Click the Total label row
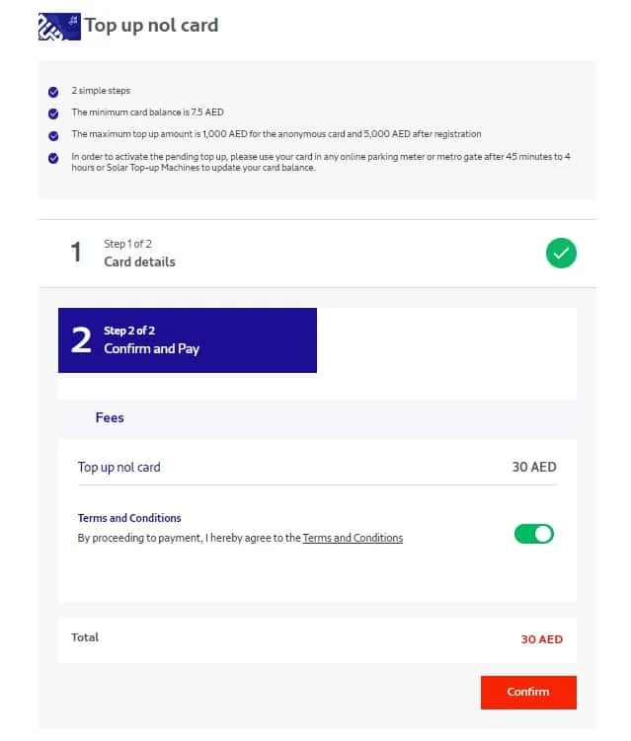 (x=317, y=639)
